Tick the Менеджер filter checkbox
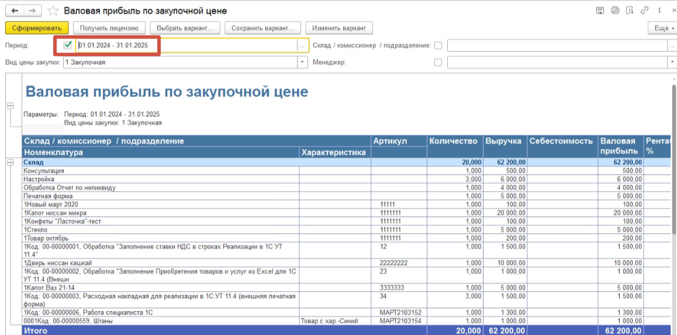The height and width of the screenshot is (335, 677). pyautogui.click(x=438, y=62)
